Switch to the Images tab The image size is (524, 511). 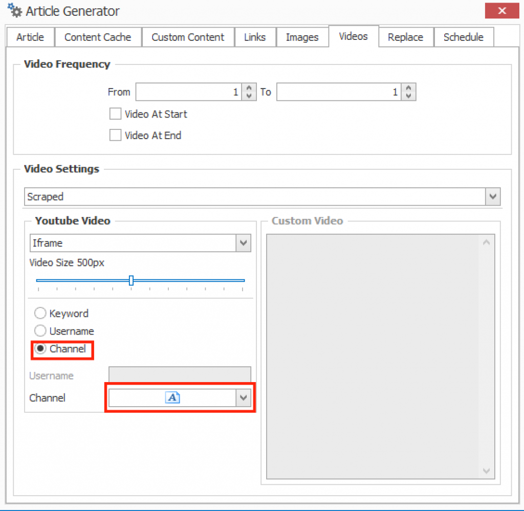(302, 37)
